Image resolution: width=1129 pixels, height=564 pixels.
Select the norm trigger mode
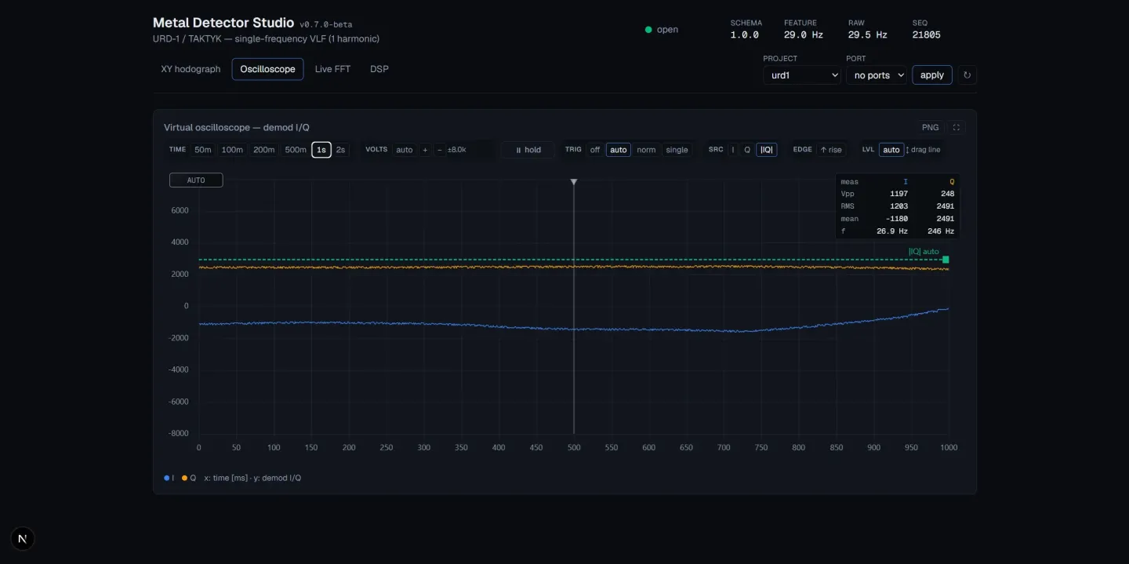646,150
